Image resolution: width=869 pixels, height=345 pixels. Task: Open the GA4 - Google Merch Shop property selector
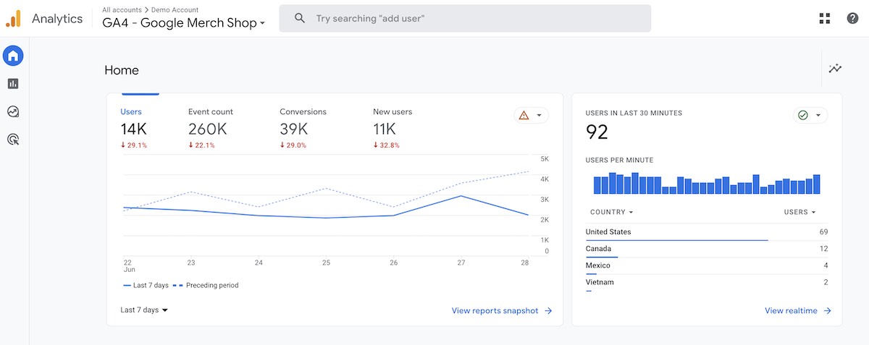click(x=184, y=23)
